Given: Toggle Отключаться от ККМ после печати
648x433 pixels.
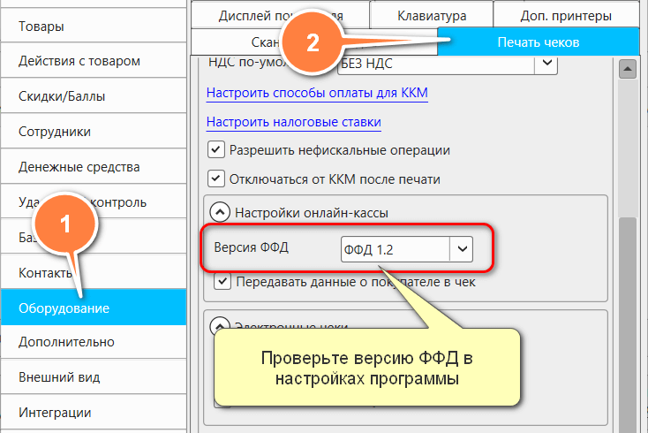Looking at the screenshot, I should (215, 179).
